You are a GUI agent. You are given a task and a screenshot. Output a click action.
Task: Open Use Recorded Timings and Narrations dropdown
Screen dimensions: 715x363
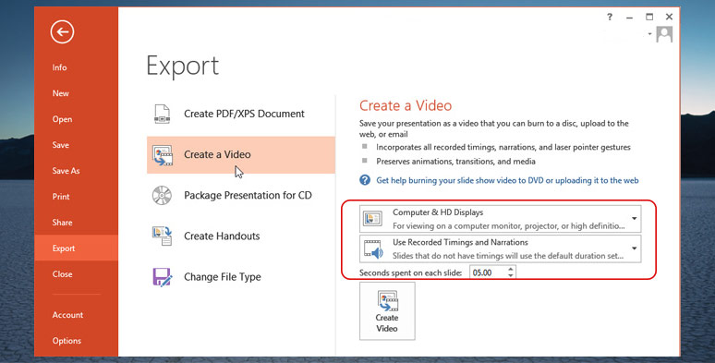[501, 248]
